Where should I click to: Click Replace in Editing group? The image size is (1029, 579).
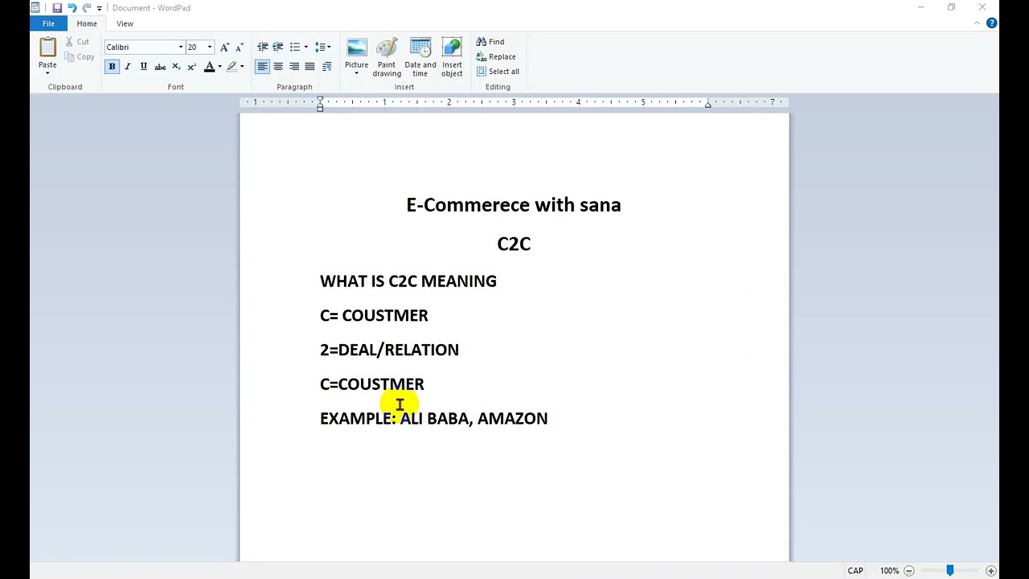(x=496, y=57)
